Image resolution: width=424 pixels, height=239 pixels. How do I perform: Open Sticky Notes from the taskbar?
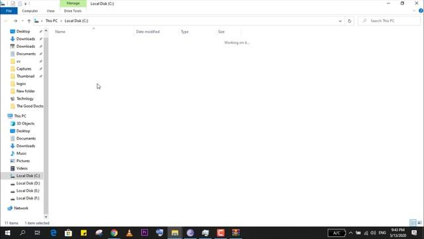tap(83, 233)
